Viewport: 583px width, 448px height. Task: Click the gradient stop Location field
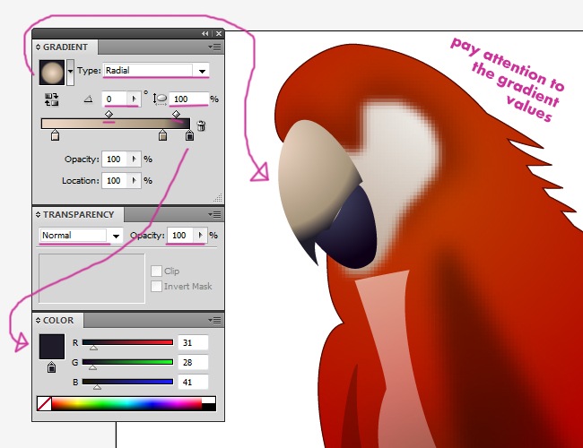[115, 180]
